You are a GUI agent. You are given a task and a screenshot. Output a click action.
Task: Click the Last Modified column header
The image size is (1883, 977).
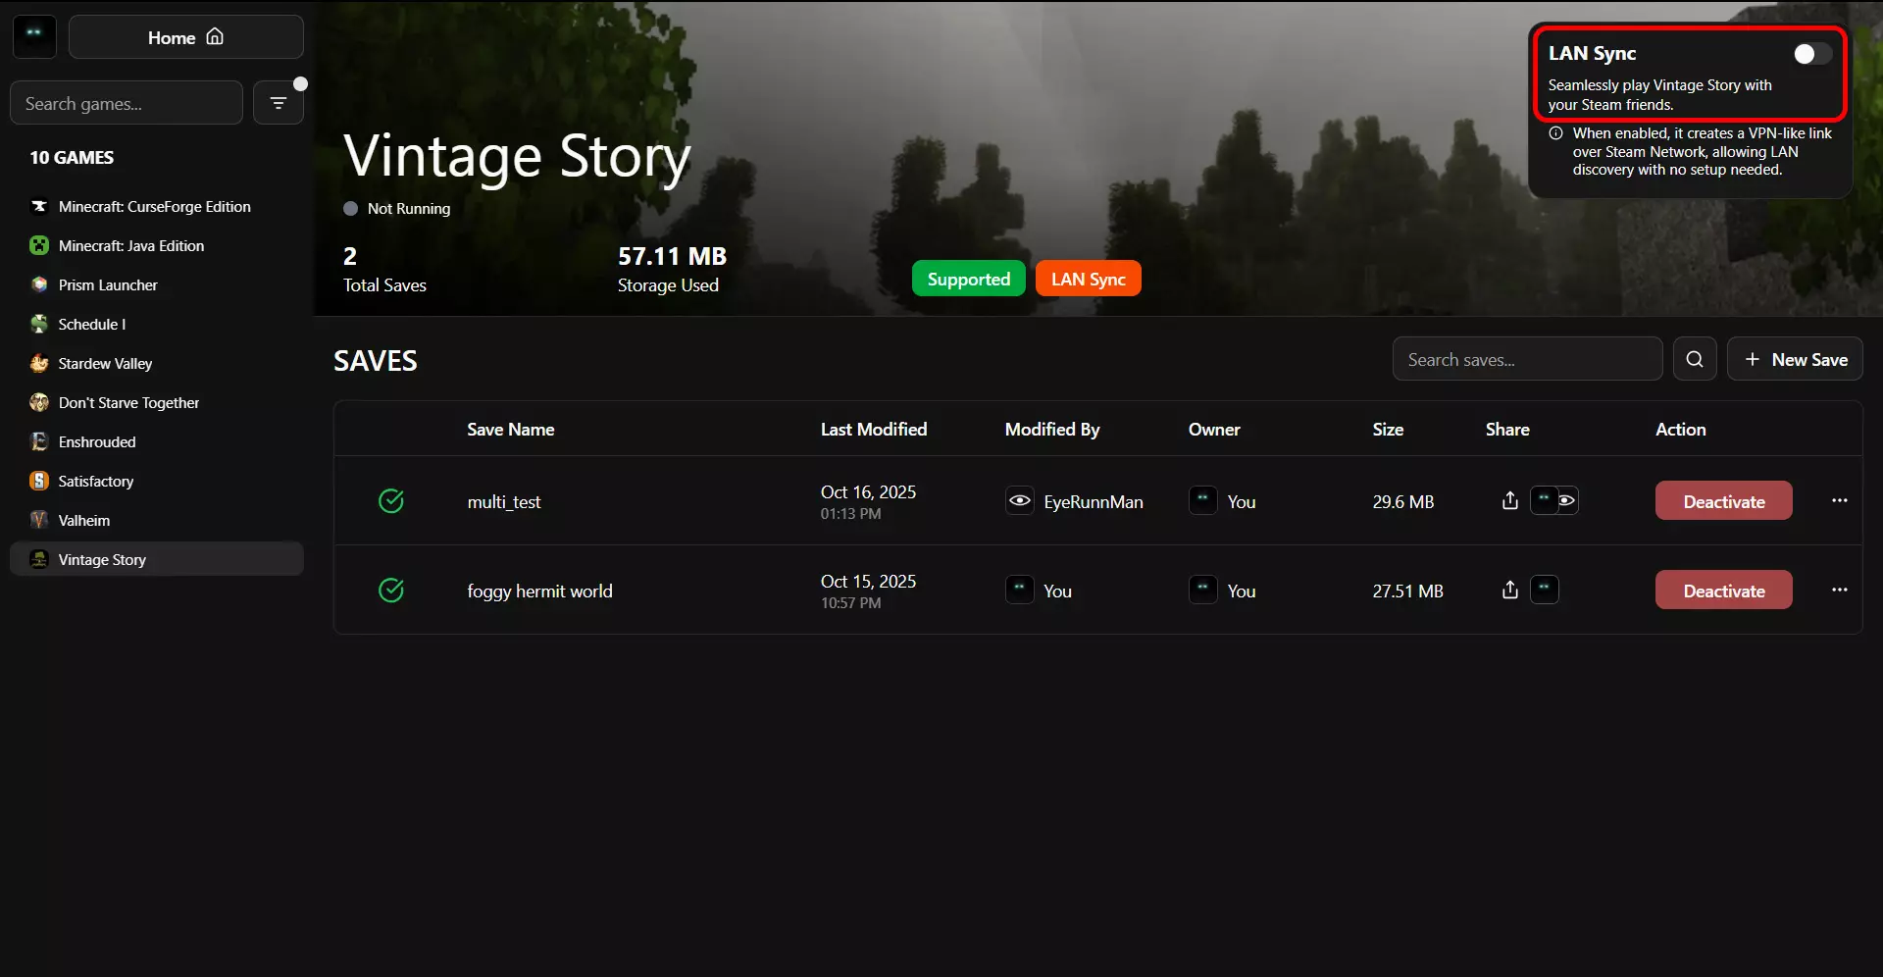[874, 429]
